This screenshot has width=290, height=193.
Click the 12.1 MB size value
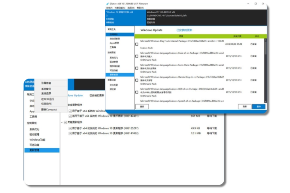[196, 133]
